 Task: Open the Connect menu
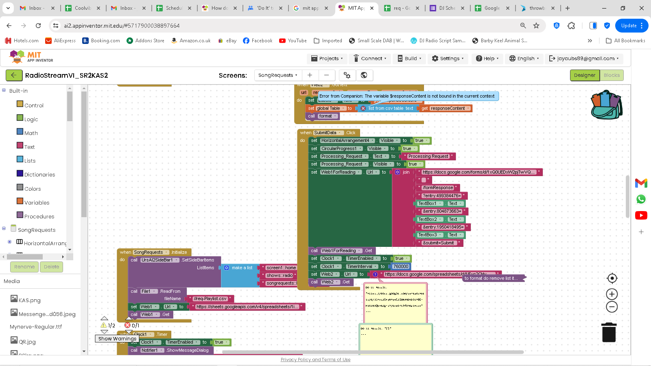pos(370,59)
